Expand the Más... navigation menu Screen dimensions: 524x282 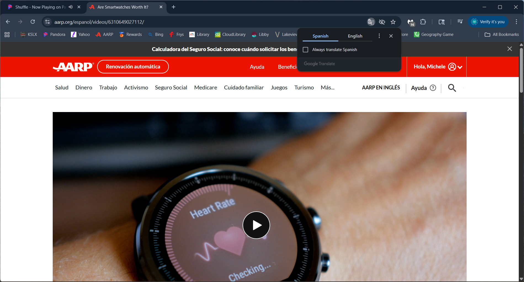tap(327, 87)
